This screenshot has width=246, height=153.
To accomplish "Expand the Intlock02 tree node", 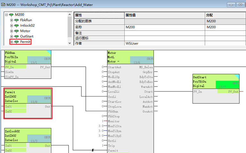I will pyautogui.click(x=12, y=26).
